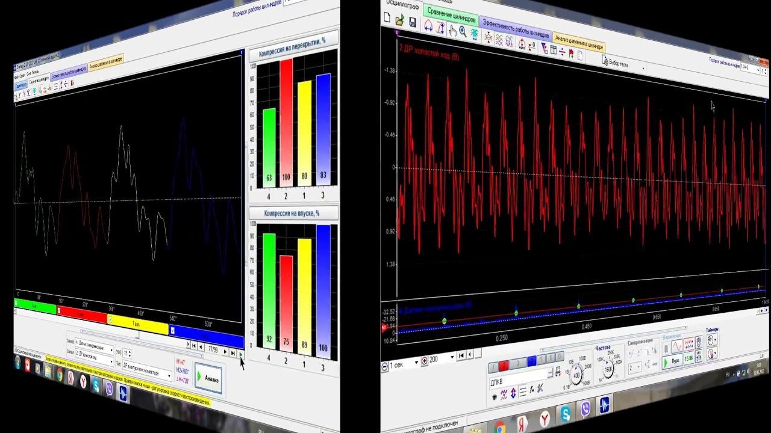Open Skype from the right taskbar
771x433 pixels.
tap(566, 414)
